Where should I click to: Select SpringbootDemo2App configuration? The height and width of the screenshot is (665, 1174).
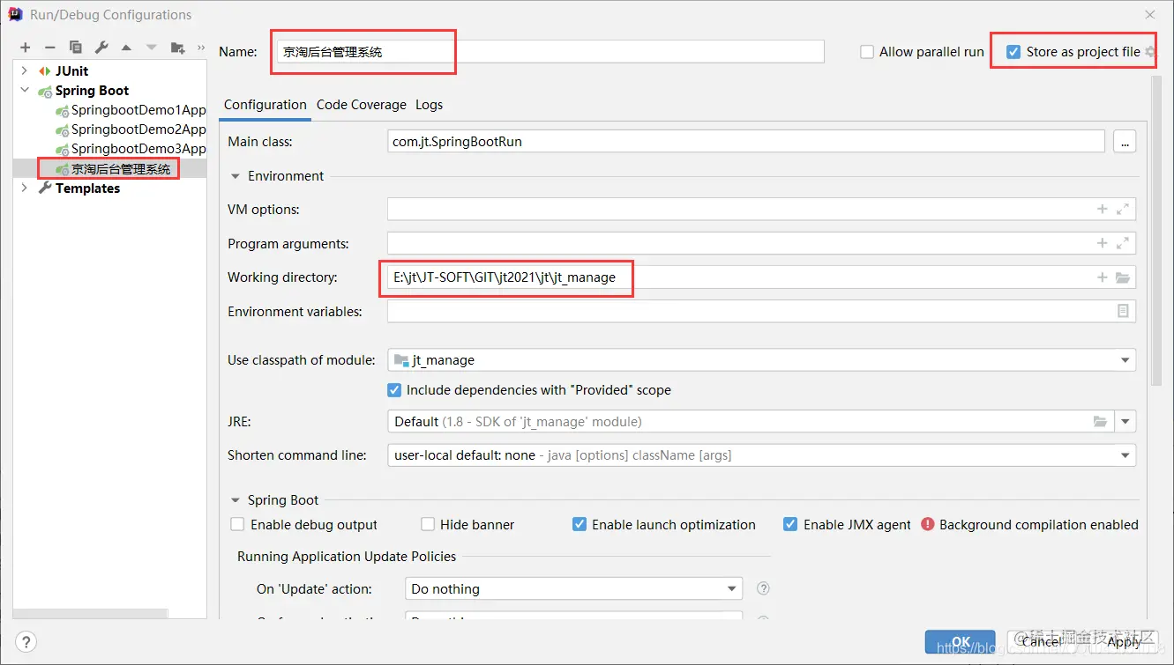(x=130, y=129)
